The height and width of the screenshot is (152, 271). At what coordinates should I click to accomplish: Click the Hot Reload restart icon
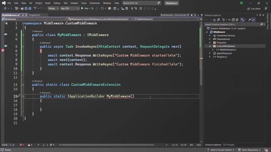click(102, 8)
